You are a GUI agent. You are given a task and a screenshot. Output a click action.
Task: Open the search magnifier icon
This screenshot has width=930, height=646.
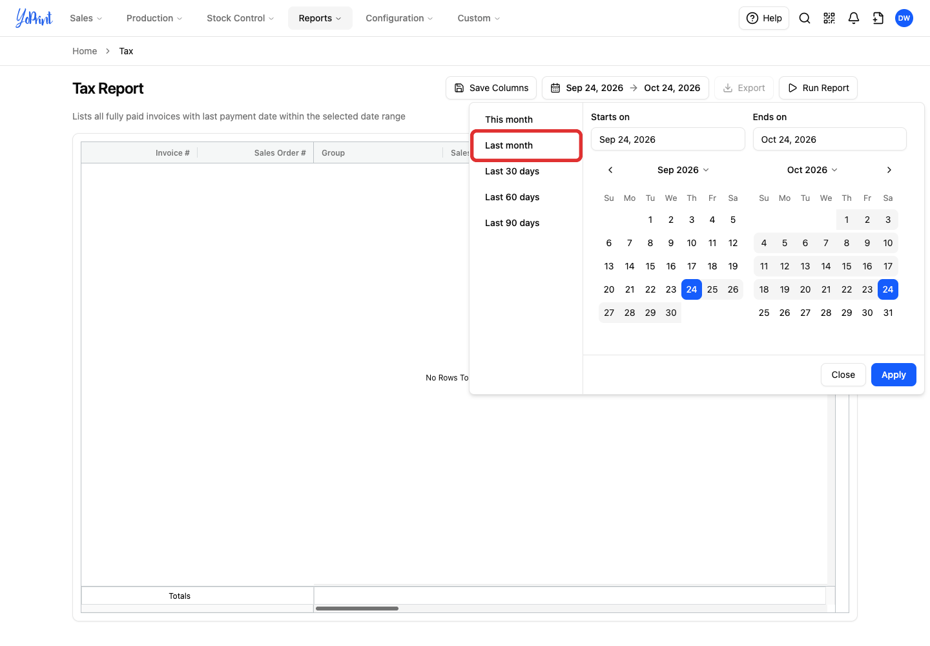tap(805, 18)
